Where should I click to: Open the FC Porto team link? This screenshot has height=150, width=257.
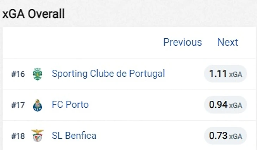[x=70, y=105]
